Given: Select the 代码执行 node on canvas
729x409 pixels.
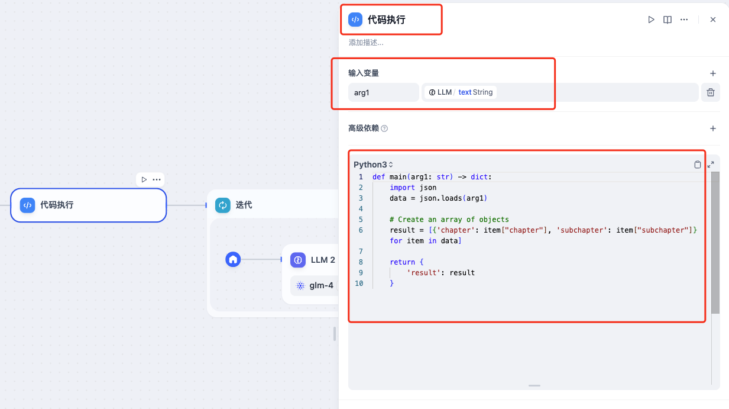Looking at the screenshot, I should pos(89,205).
